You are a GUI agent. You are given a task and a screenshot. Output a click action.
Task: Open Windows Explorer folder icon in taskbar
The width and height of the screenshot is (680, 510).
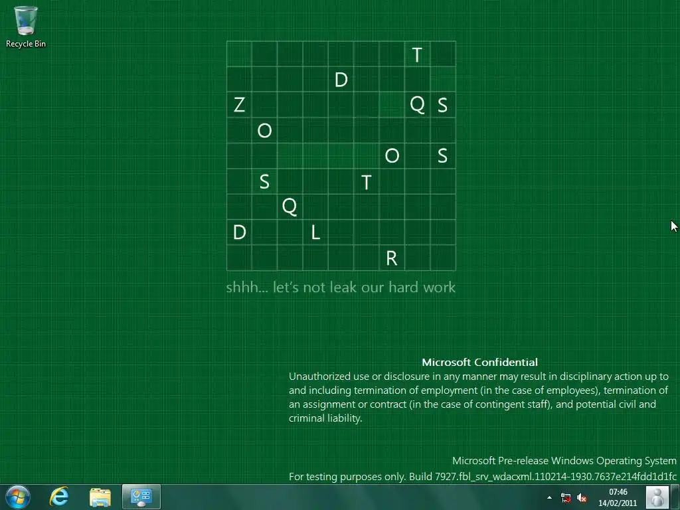point(100,497)
